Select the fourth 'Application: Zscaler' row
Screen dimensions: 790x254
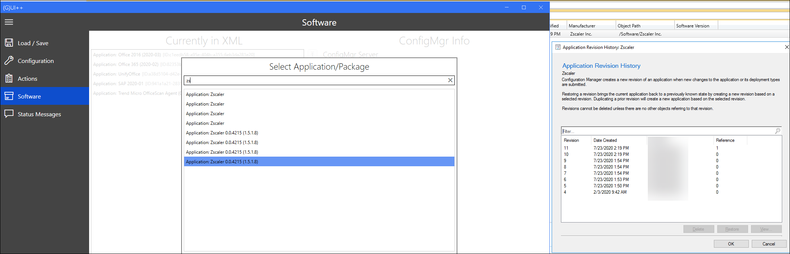click(319, 123)
